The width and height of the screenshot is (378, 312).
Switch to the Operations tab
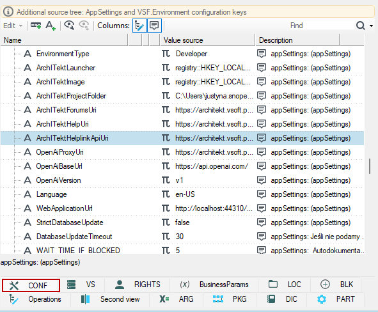(35, 299)
